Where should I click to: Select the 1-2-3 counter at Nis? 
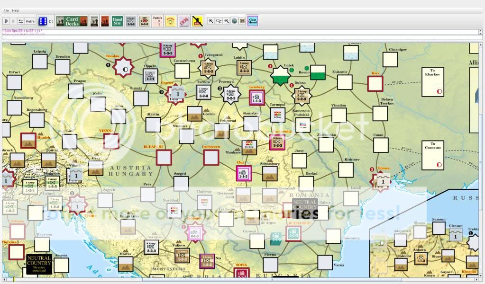tap(207, 261)
